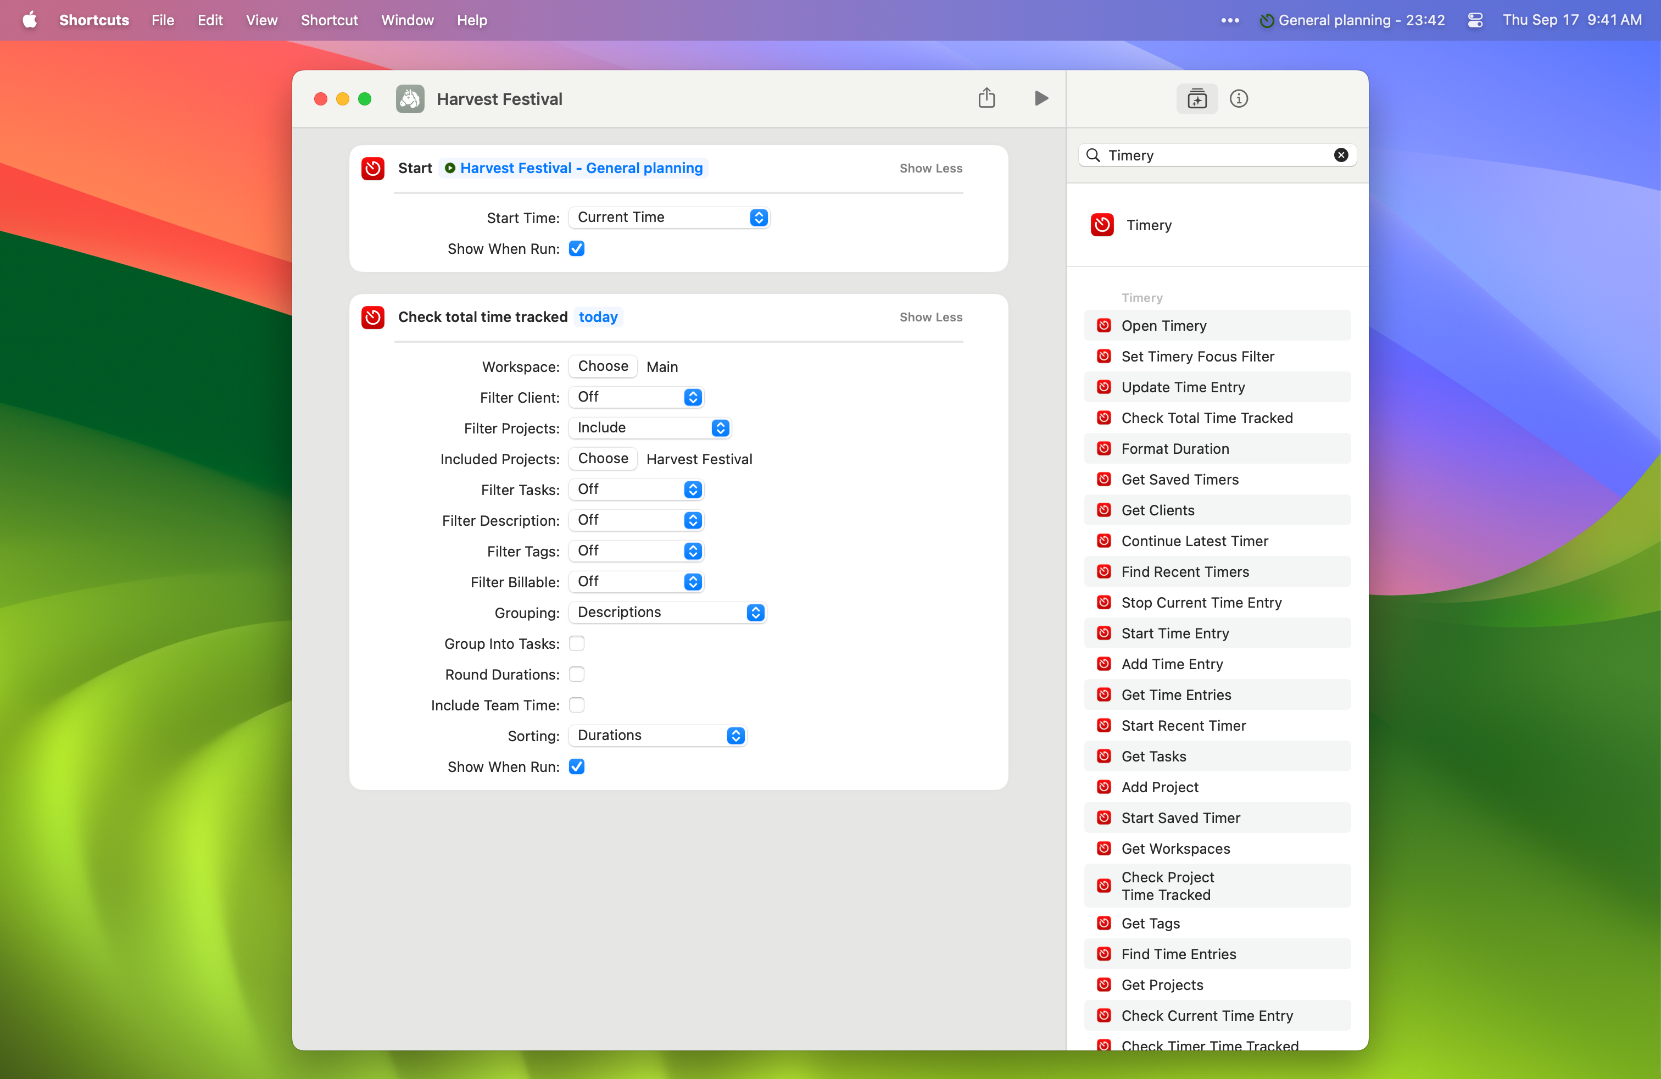Click Choose button for Workspace

click(x=603, y=366)
